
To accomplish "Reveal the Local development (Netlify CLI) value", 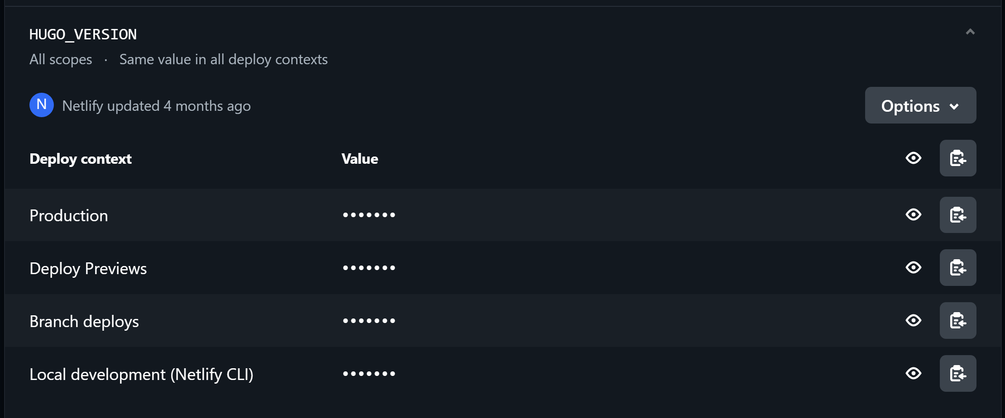I will click(914, 374).
